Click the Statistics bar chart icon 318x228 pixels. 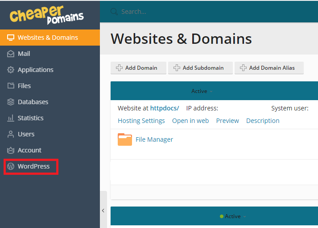coord(11,118)
